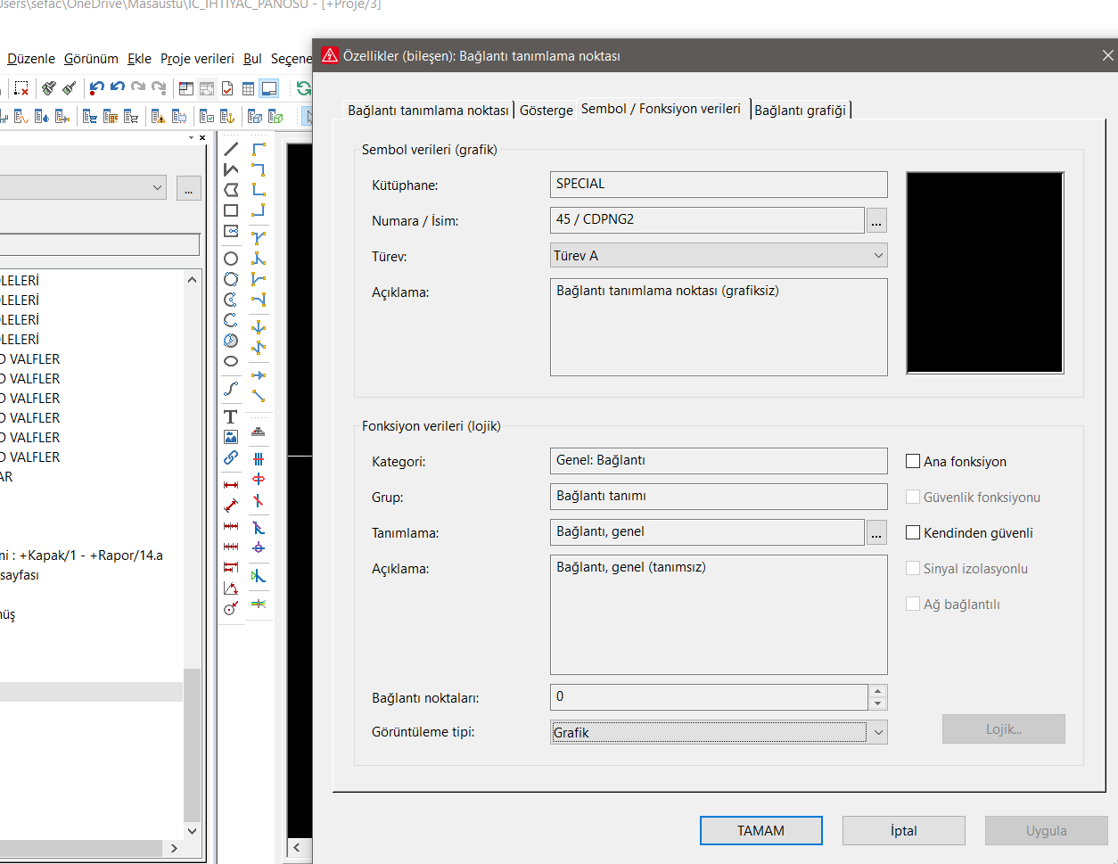
Task: Decrease Bağlantı noktaları value with down arrow
Action: point(878,704)
